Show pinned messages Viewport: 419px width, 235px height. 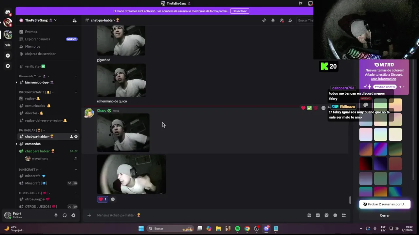[x=282, y=20]
